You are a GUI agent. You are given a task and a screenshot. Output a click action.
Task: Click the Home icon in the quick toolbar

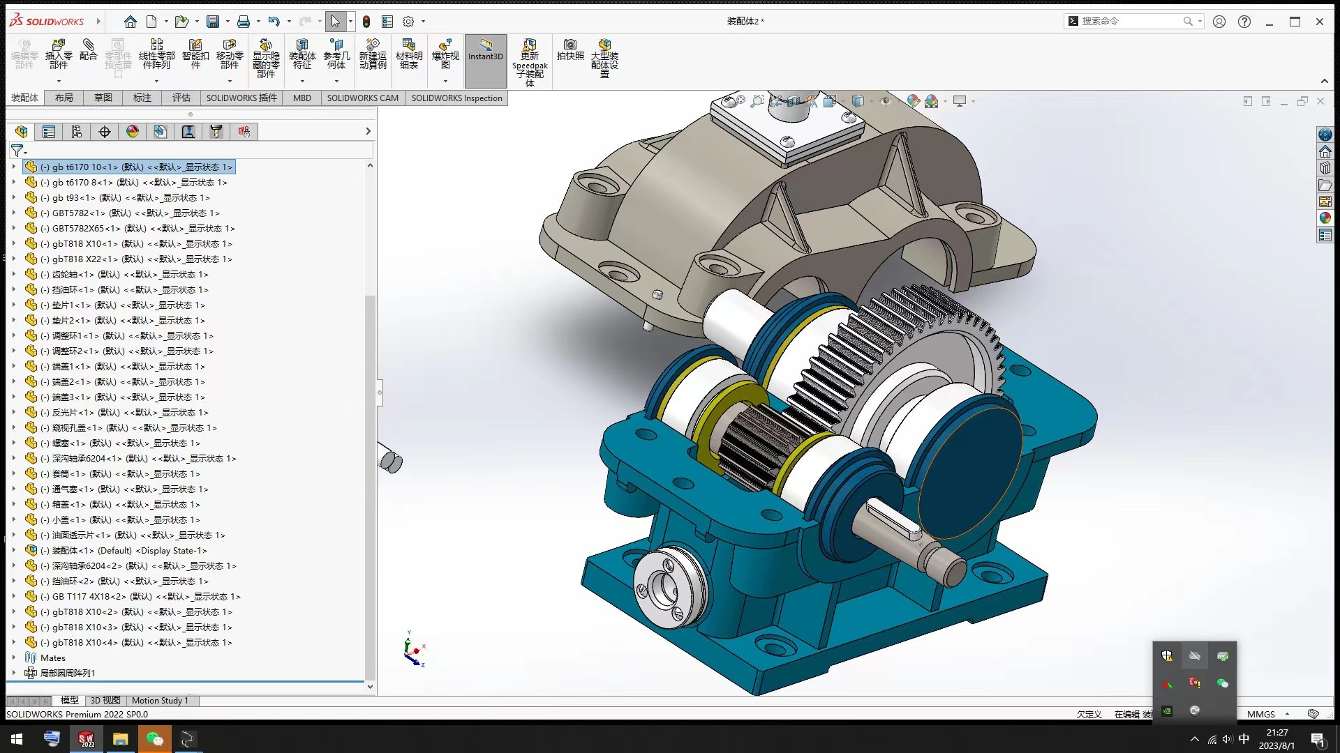click(x=131, y=22)
